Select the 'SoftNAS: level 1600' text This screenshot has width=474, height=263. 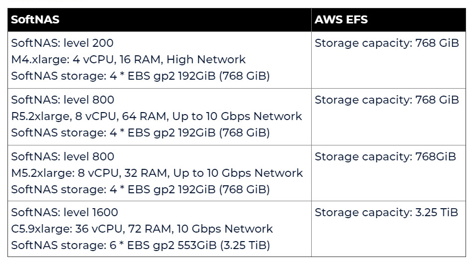(65, 212)
